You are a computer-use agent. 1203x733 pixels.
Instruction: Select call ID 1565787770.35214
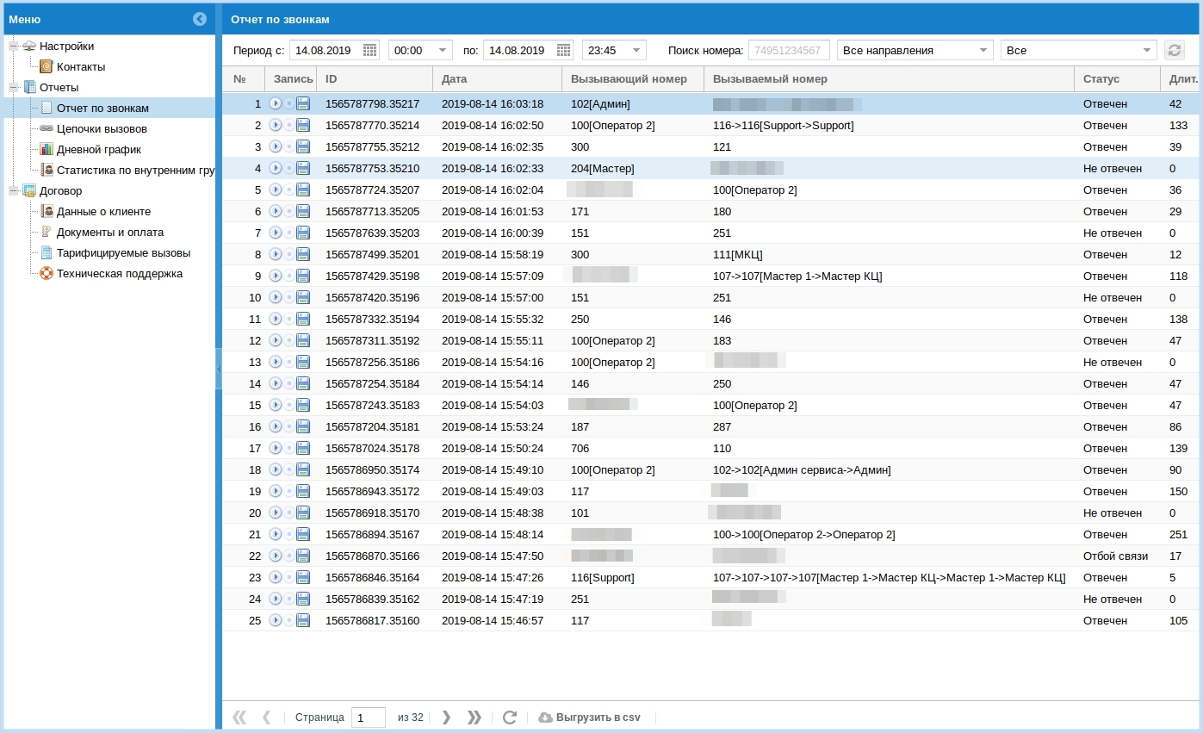(x=372, y=125)
